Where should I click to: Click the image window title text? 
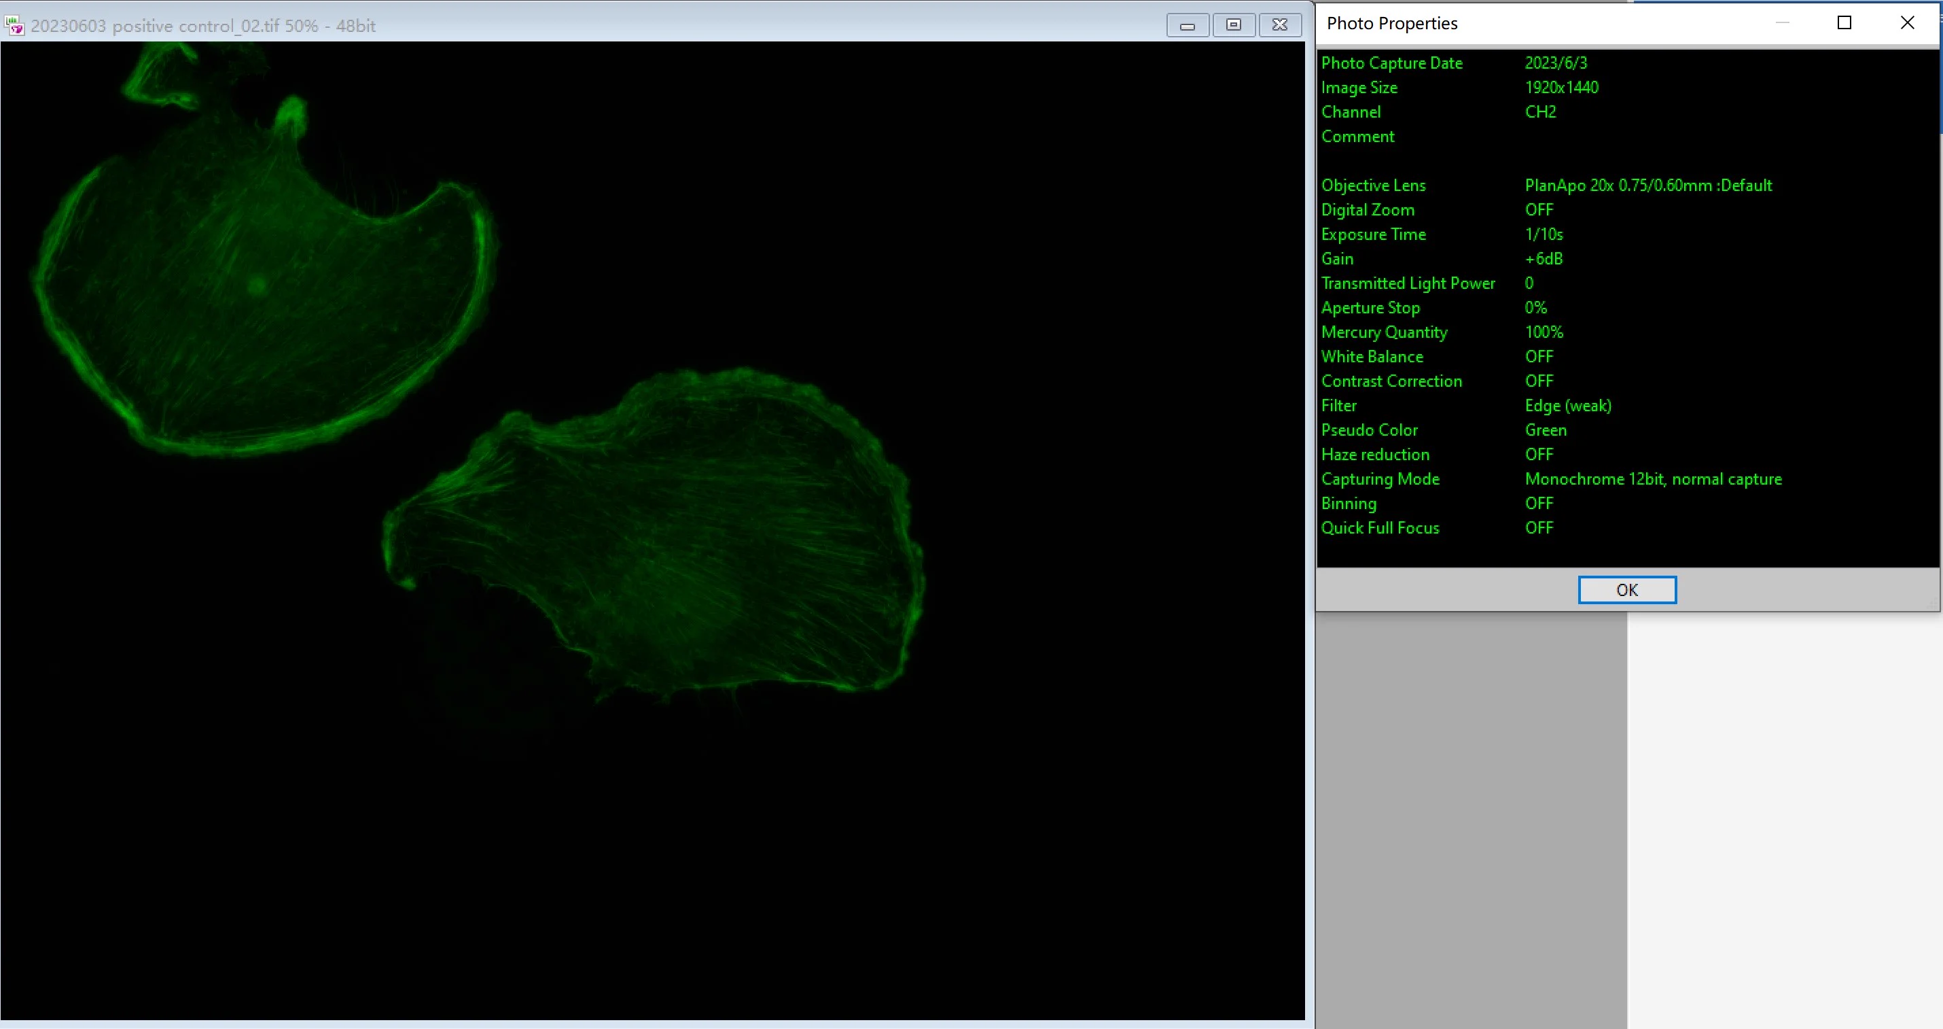(203, 26)
